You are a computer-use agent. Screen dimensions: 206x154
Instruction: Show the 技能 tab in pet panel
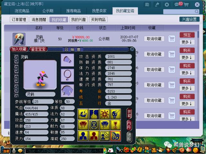tap(129, 114)
